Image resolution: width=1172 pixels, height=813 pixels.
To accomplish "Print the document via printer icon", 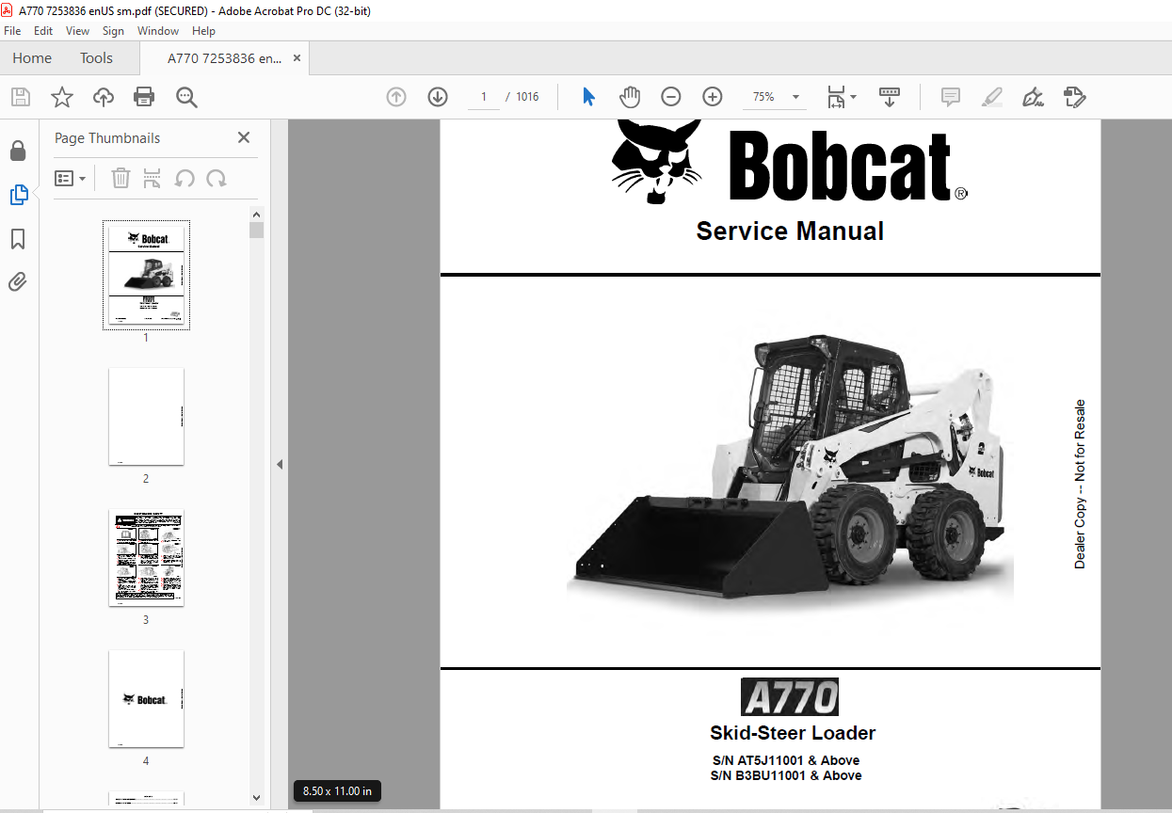I will tap(144, 97).
